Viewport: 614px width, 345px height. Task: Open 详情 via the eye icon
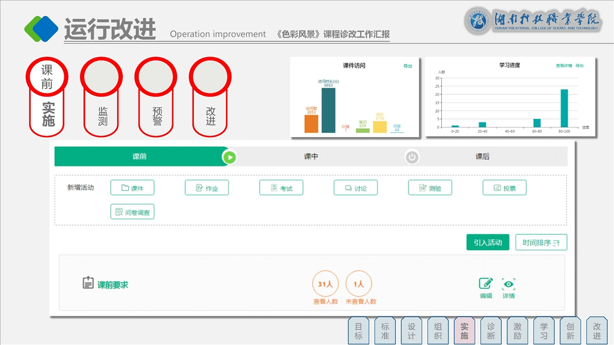point(508,284)
